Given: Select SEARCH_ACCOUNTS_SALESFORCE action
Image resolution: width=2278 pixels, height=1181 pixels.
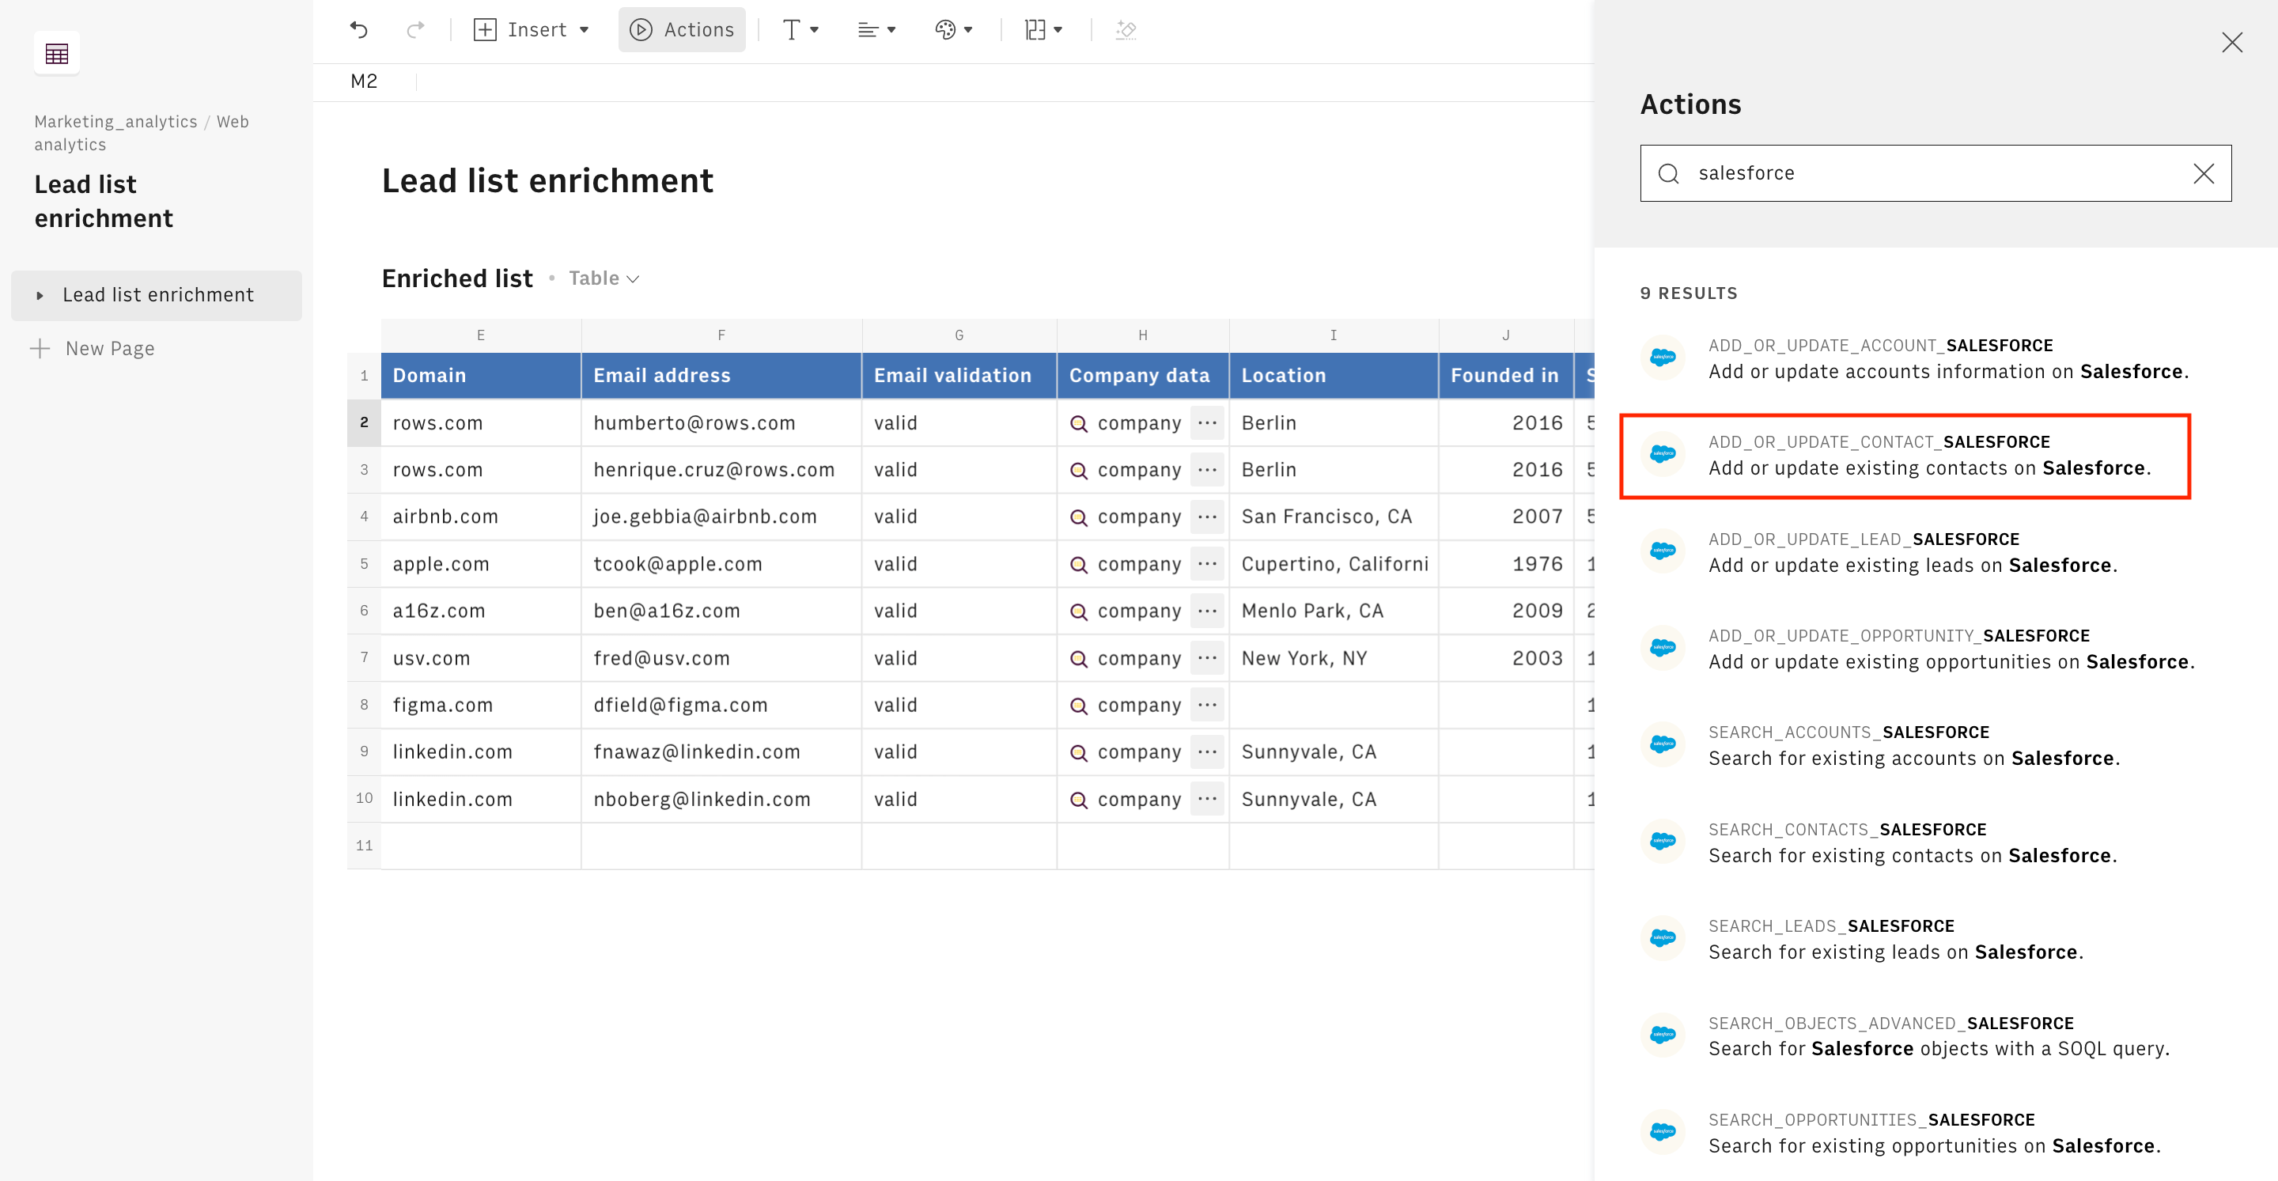Looking at the screenshot, I should click(1913, 745).
